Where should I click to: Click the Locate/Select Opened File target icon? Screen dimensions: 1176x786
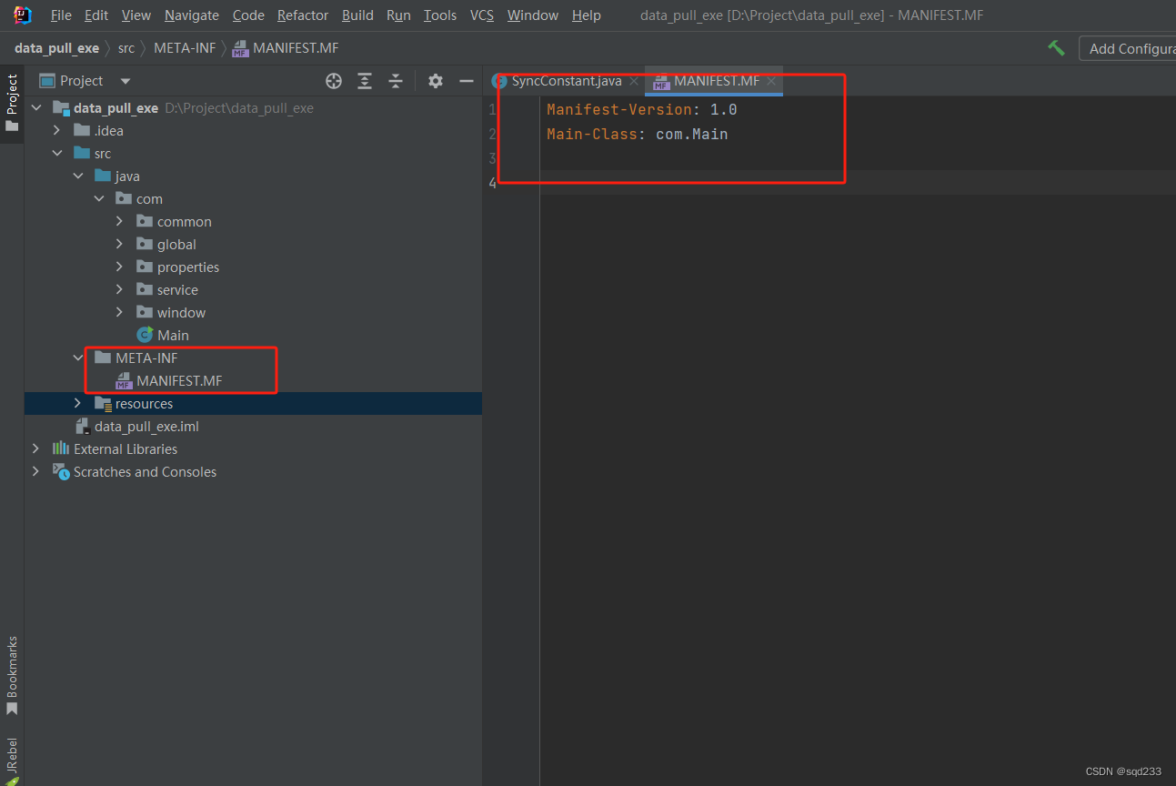click(x=334, y=81)
